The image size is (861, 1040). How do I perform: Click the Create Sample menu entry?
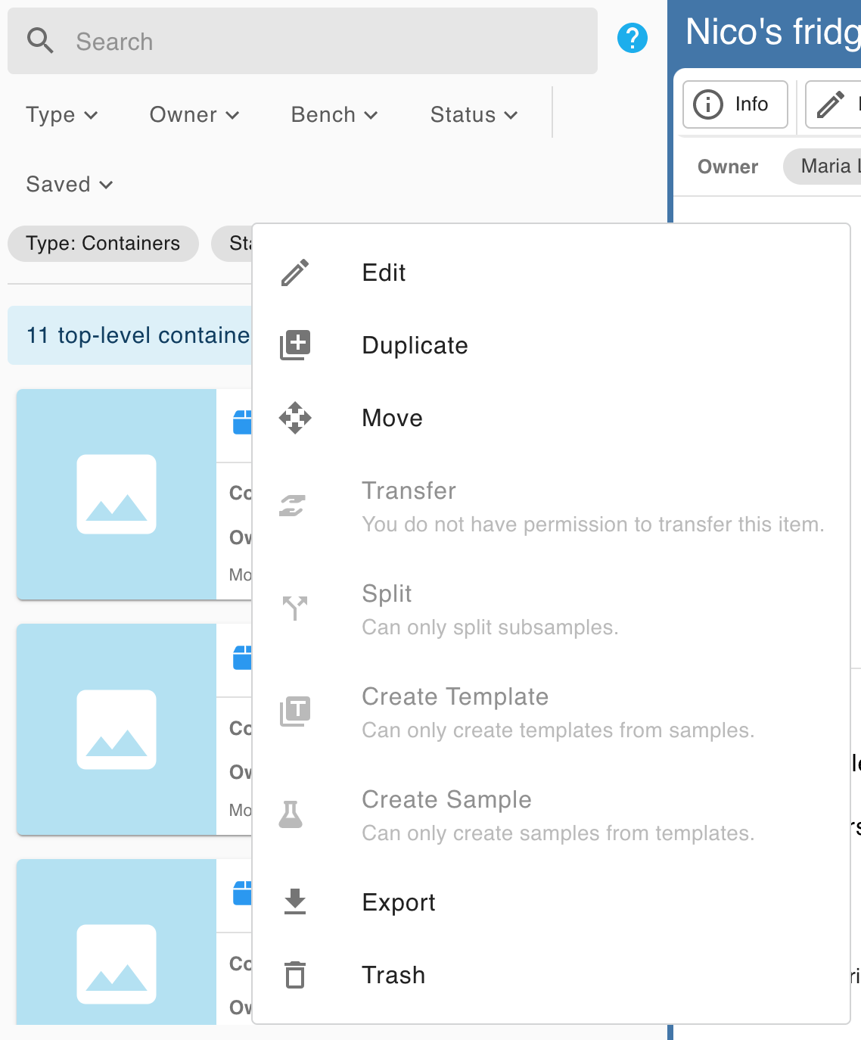[x=551, y=814]
